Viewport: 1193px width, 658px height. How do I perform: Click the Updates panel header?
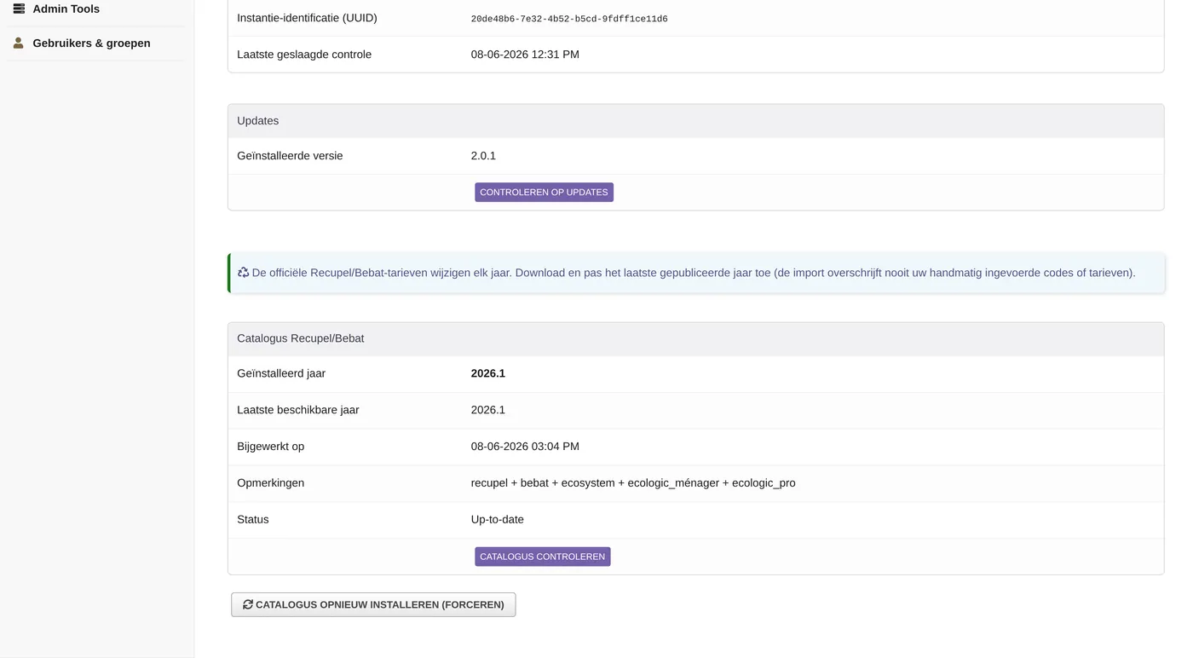(695, 121)
